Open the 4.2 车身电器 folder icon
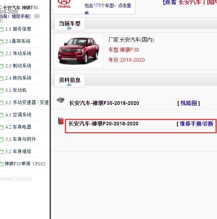Image resolution: width=217 pixels, height=219 pixels. pos(1,128)
